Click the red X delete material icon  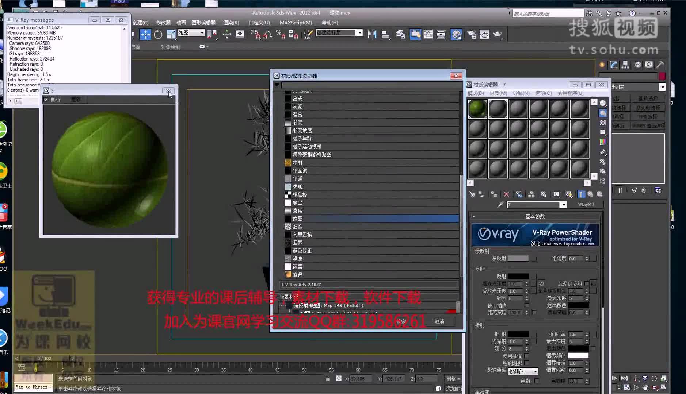[506, 194]
